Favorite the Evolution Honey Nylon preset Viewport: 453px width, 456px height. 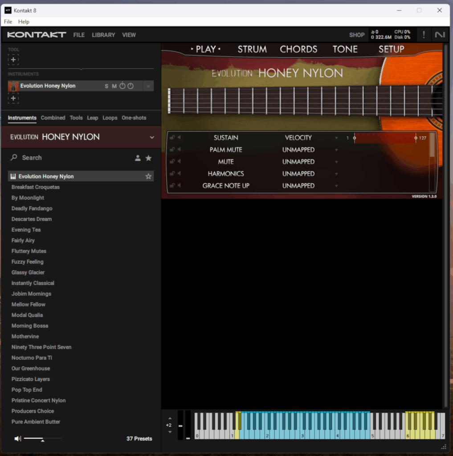tap(148, 176)
